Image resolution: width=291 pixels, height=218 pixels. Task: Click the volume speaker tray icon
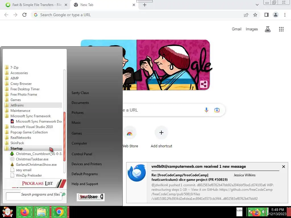point(264,212)
